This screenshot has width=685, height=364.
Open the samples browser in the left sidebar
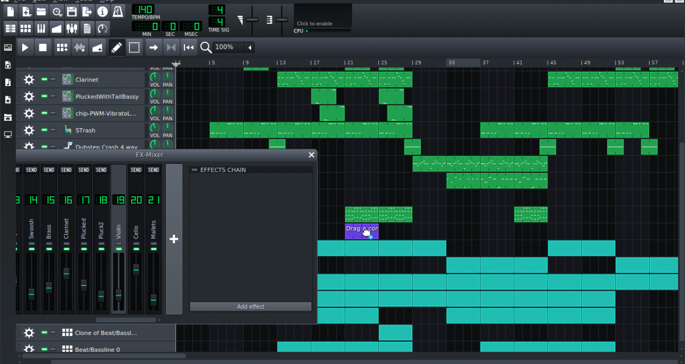(7, 82)
